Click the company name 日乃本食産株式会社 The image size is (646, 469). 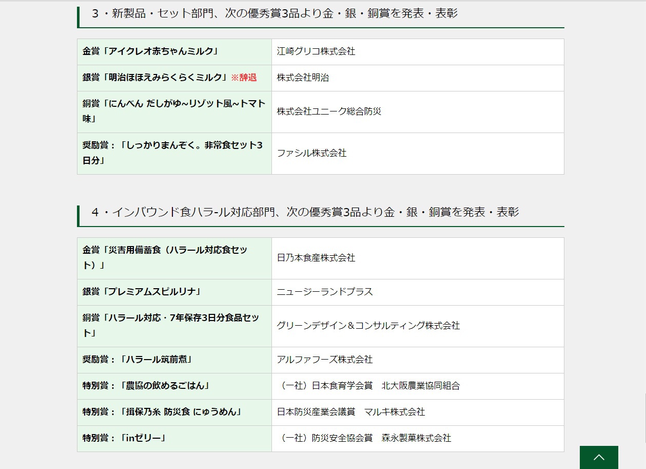click(316, 258)
